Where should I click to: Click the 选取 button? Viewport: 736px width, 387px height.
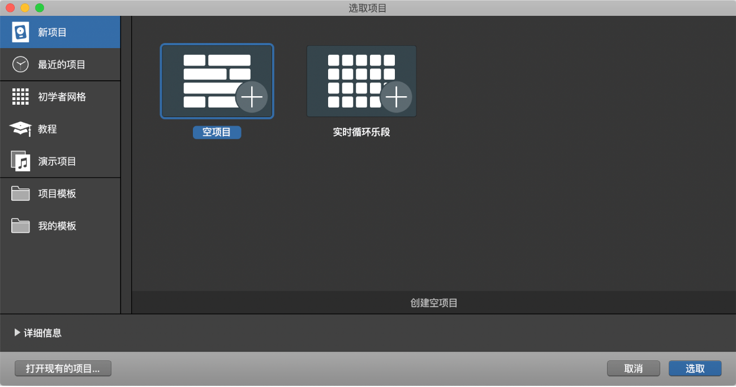(x=695, y=368)
